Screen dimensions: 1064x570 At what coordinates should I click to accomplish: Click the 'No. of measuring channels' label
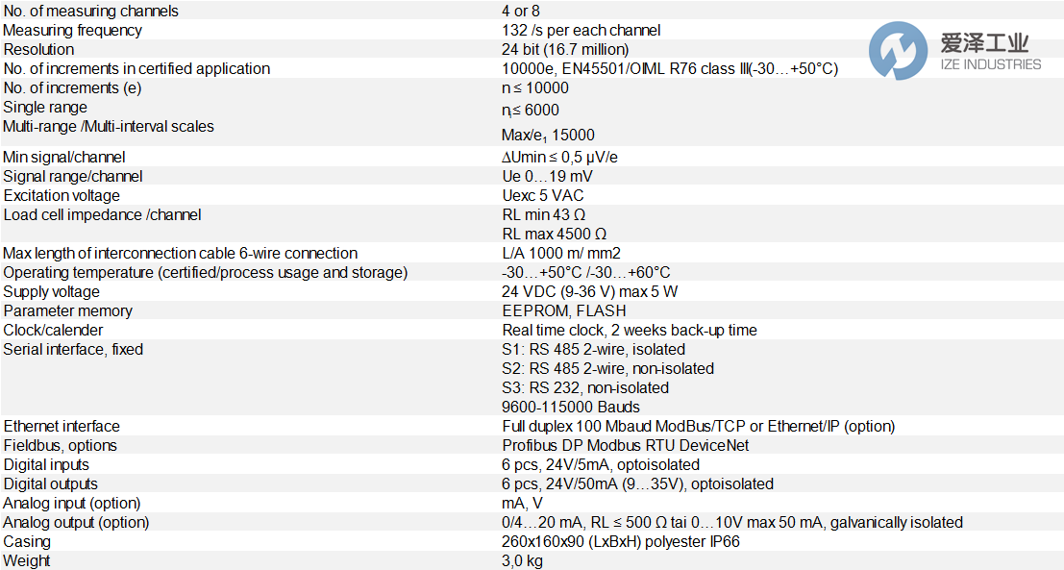pos(90,11)
